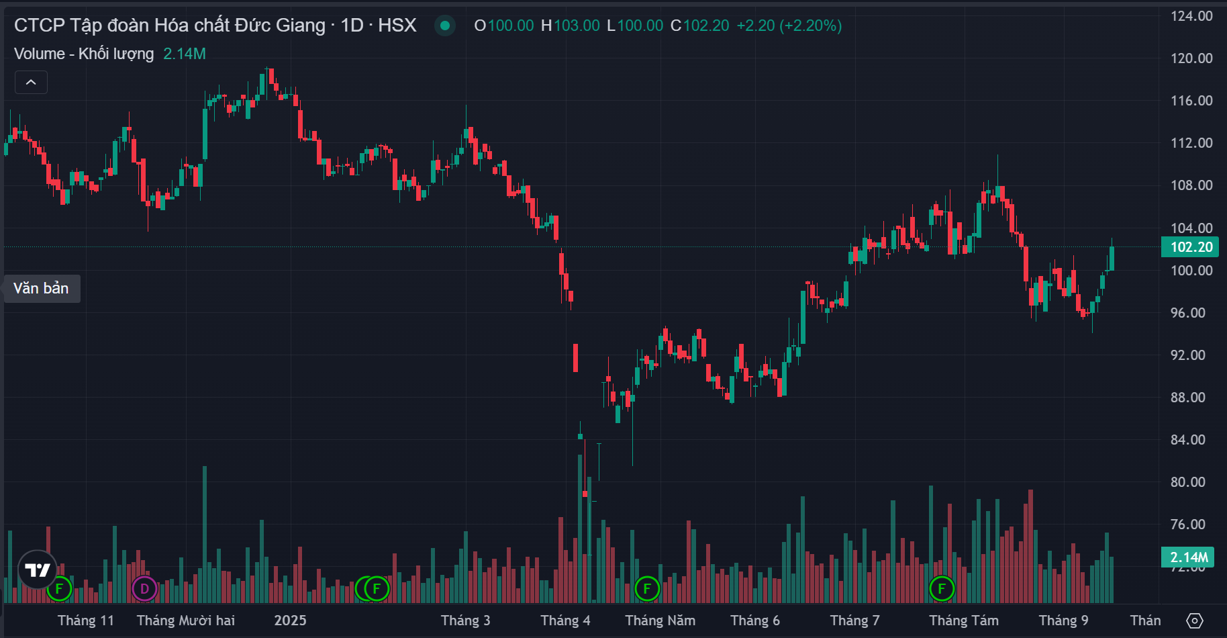Click the 92.00 price scale label

click(1188, 355)
